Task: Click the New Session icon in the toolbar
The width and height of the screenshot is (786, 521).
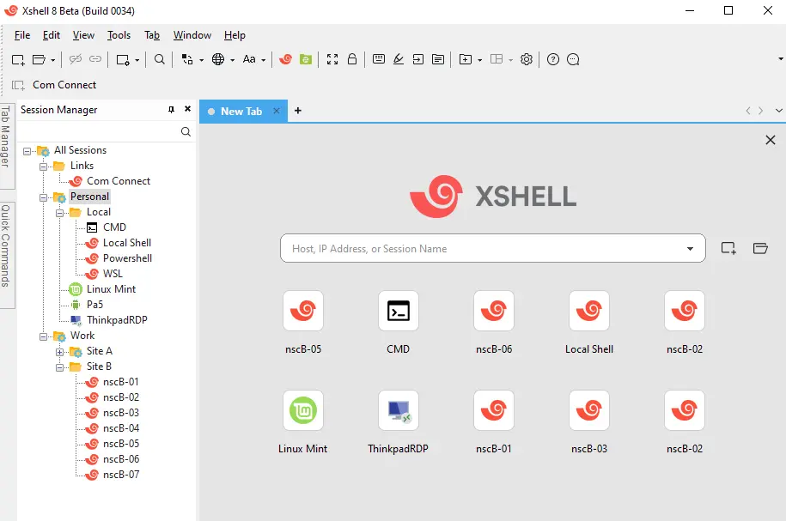Action: click(x=18, y=59)
